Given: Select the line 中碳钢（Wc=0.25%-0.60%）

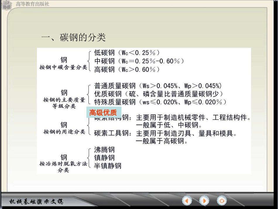Looking at the screenshot, I should (x=139, y=61).
